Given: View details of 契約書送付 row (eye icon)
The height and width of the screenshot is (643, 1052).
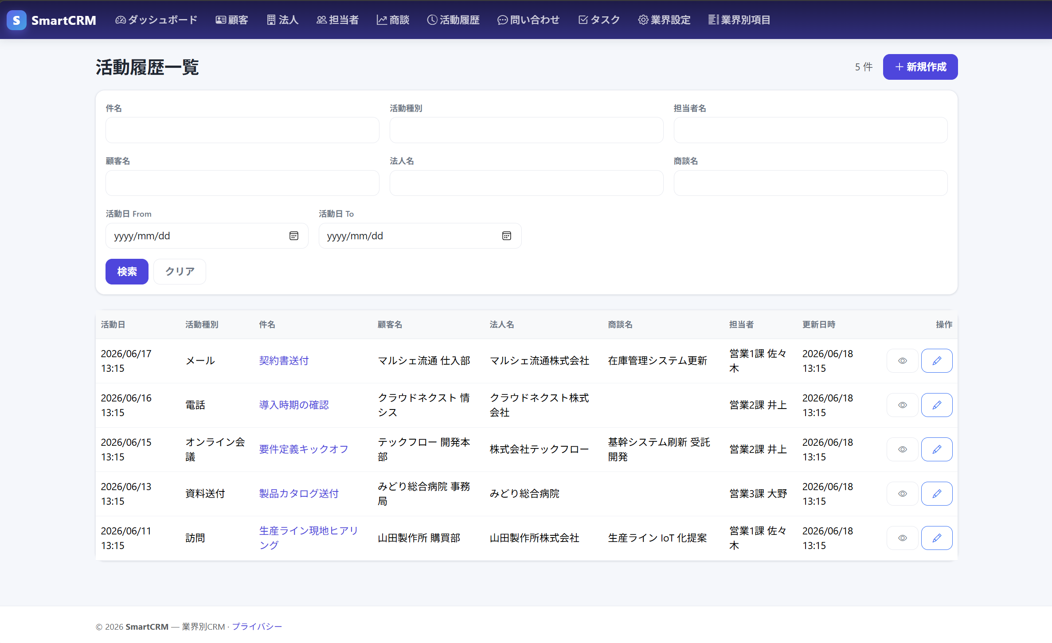Looking at the screenshot, I should pyautogui.click(x=902, y=361).
